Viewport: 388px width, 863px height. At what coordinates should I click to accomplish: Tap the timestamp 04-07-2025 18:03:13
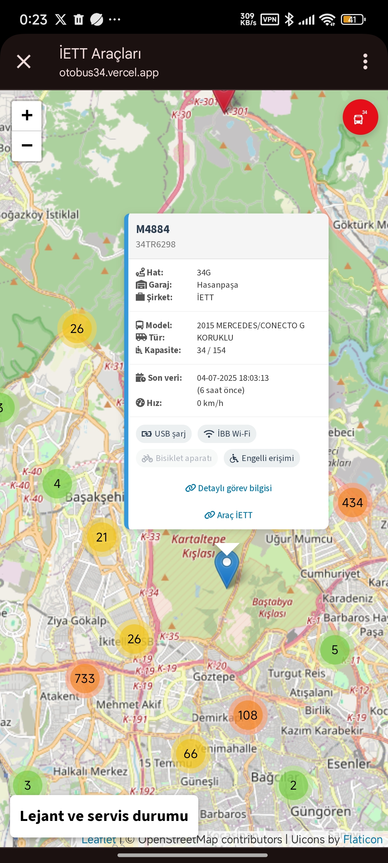tap(233, 378)
